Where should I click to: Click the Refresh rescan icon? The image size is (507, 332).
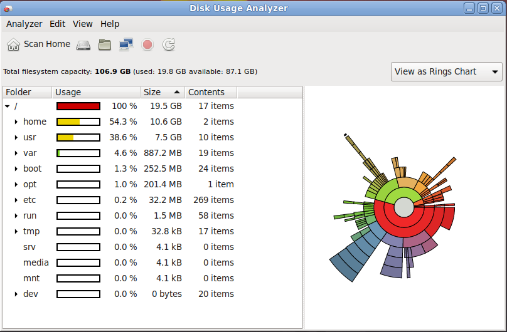pos(168,44)
